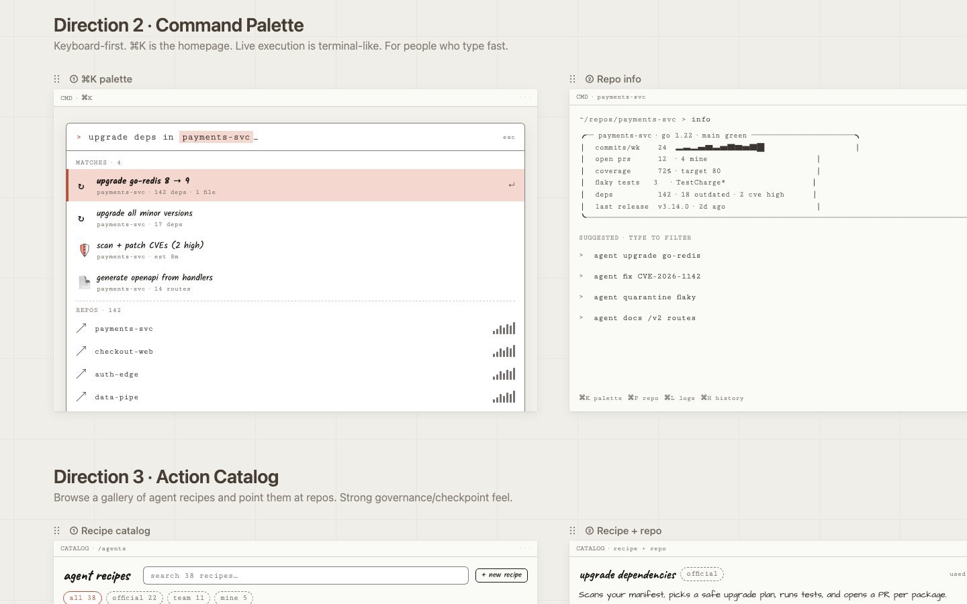Click the Direction 3 · Action Catalog heading

tap(166, 477)
